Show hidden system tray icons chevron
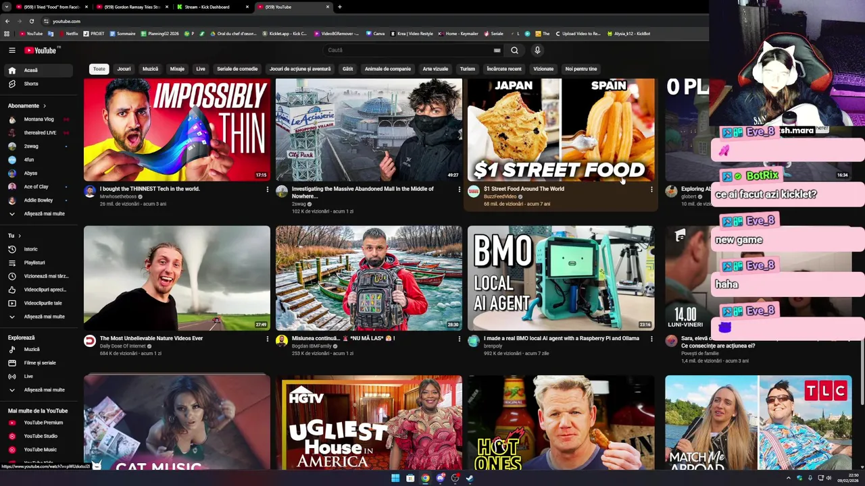This screenshot has height=486, width=865. tap(788, 478)
